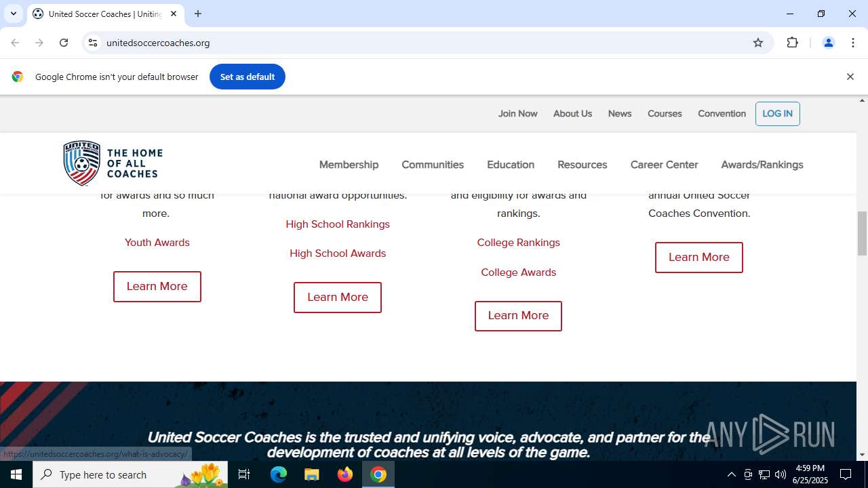This screenshot has width=868, height=488.
Task: Bookmark this page with the star icon
Action: pos(758,43)
